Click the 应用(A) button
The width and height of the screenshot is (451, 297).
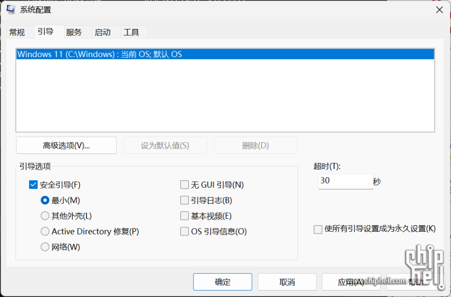351,282
